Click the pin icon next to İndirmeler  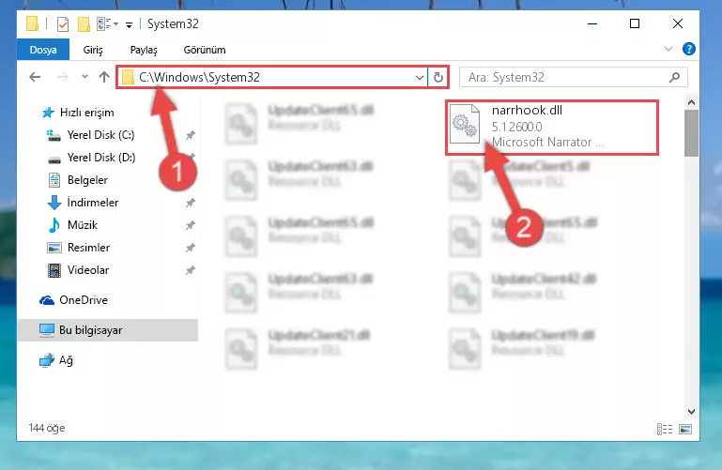pos(191,203)
